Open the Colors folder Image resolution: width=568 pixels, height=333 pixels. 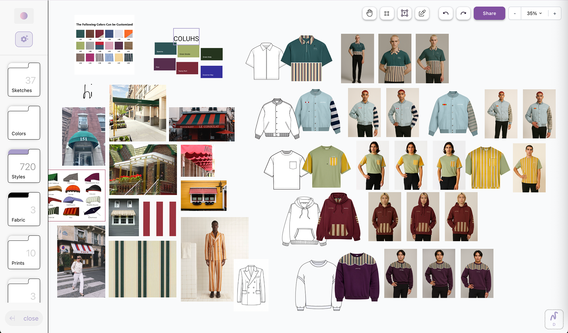pos(24,123)
